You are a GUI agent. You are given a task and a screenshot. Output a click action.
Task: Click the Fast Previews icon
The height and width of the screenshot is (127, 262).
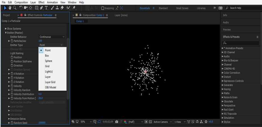tap(193, 122)
